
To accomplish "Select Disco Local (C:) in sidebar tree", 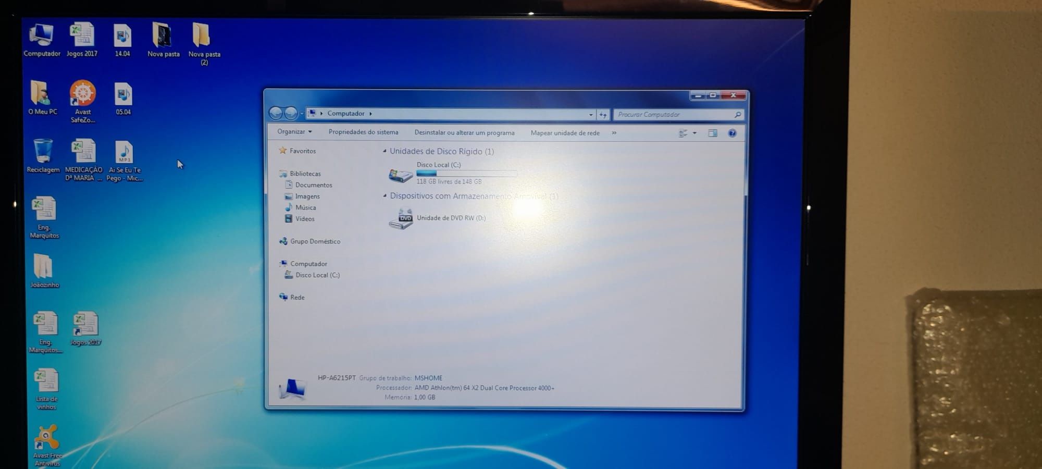I will pos(317,275).
